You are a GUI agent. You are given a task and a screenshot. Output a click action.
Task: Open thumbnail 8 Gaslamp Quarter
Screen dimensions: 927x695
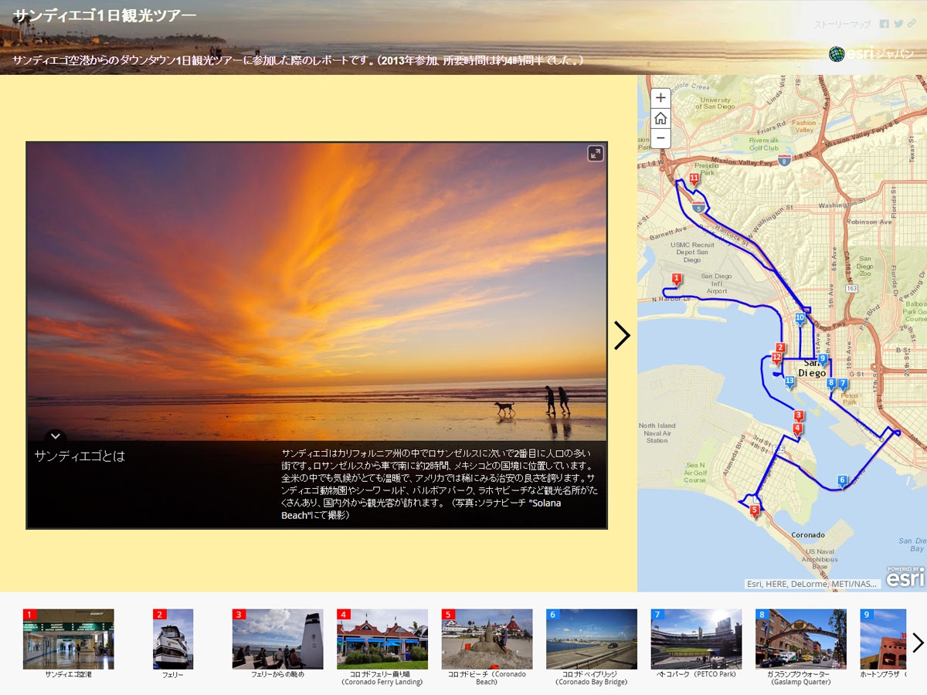(800, 639)
